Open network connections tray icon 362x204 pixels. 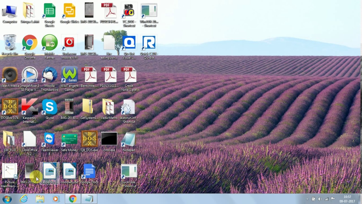point(326,199)
